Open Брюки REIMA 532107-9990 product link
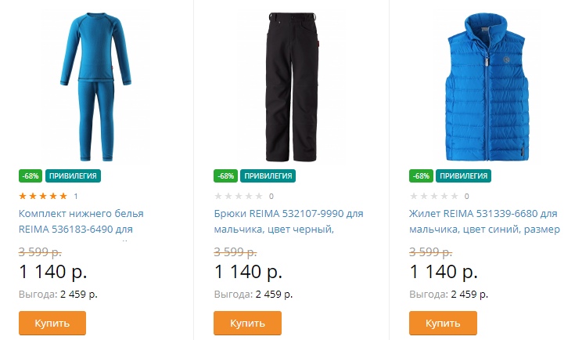Screen dimensions: 575x340 pos(289,222)
